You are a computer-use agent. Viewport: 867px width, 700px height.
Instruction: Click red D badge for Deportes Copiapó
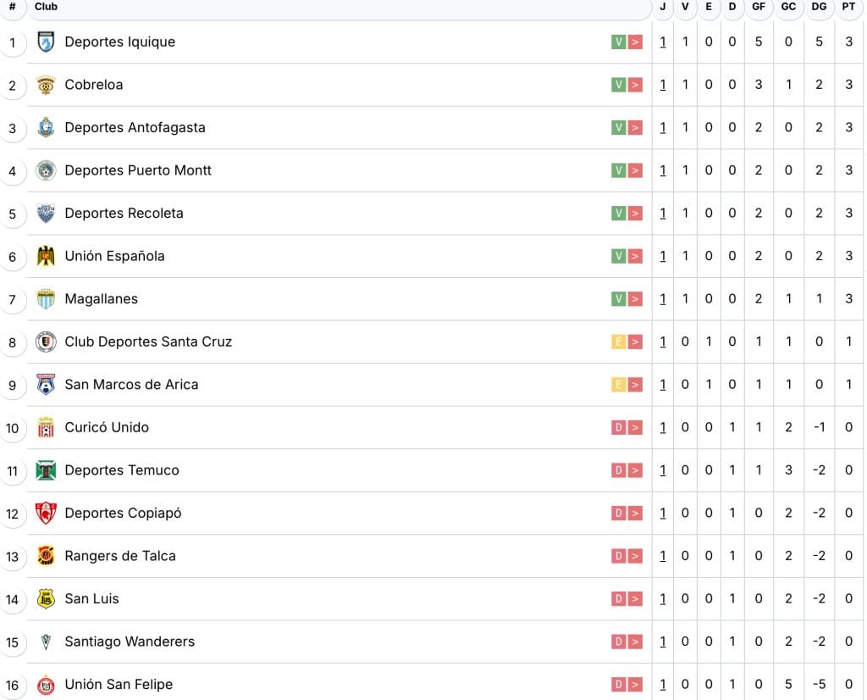pyautogui.click(x=618, y=513)
